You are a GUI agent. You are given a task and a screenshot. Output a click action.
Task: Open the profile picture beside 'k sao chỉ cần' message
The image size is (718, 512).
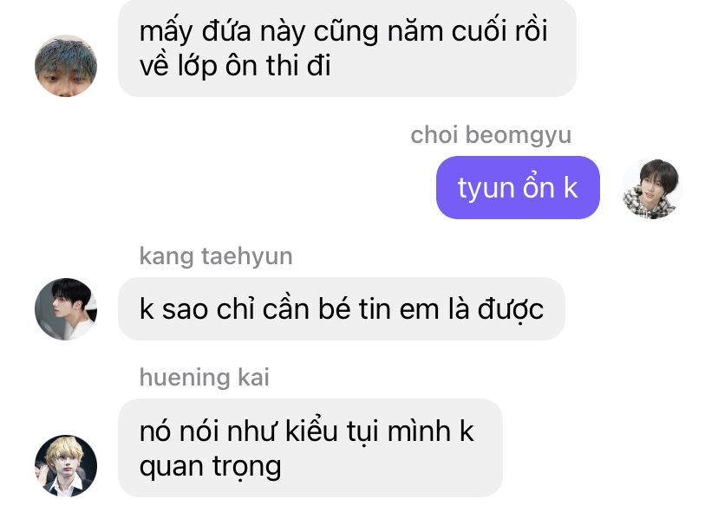[x=66, y=309]
